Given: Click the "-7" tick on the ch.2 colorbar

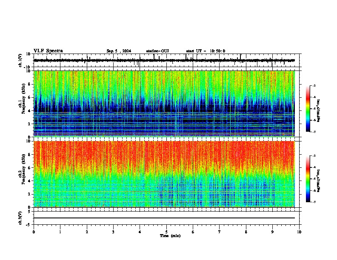Looking at the screenshot, I should point(314,202).
